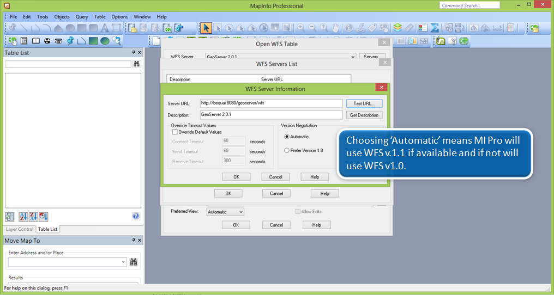Click the Open WFS database icon
The width and height of the screenshot is (554, 295).
167,28
